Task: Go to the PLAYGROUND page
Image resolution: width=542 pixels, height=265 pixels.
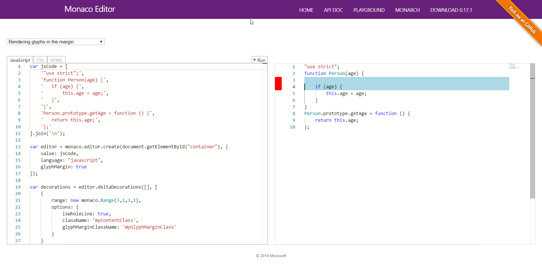Action: click(369, 10)
